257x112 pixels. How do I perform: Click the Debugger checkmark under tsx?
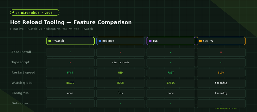click(x=171, y=103)
